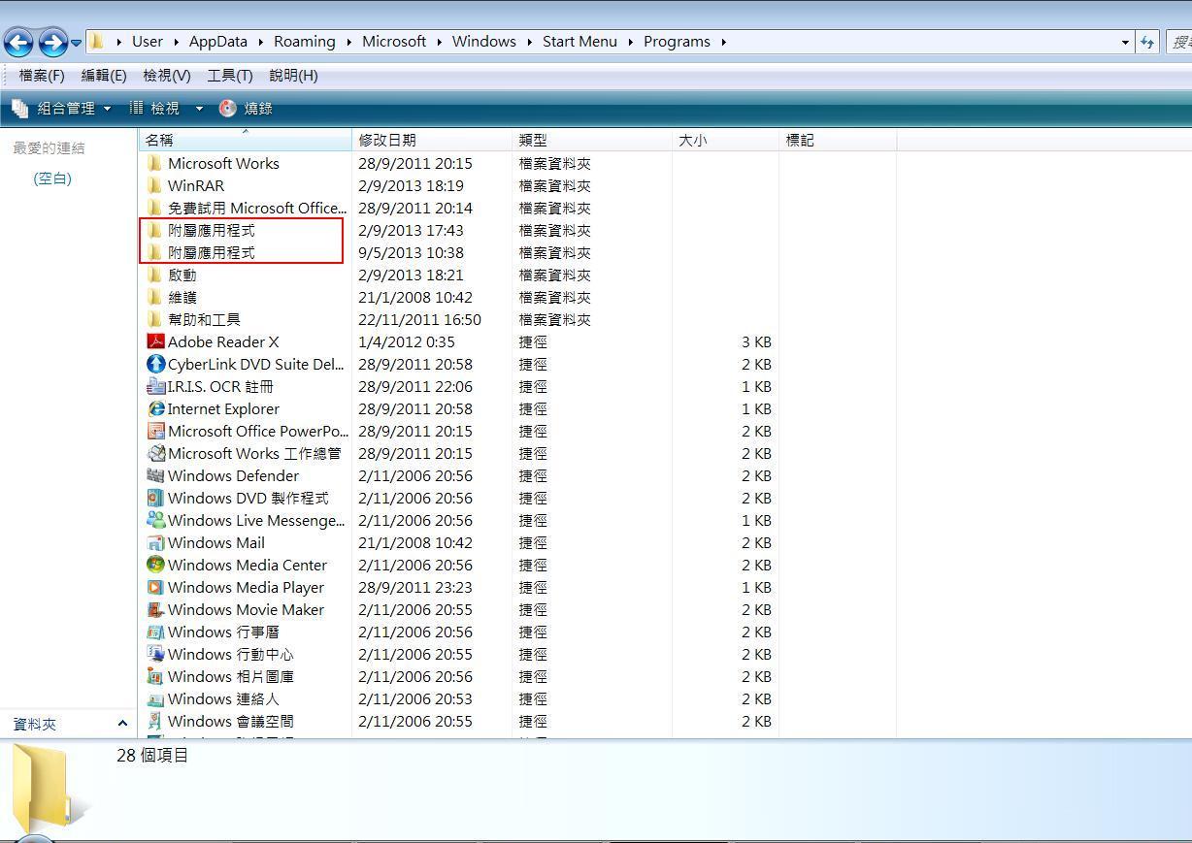Image resolution: width=1192 pixels, height=843 pixels.
Task: Click the Windows 會議空間 icon
Action: click(x=155, y=721)
